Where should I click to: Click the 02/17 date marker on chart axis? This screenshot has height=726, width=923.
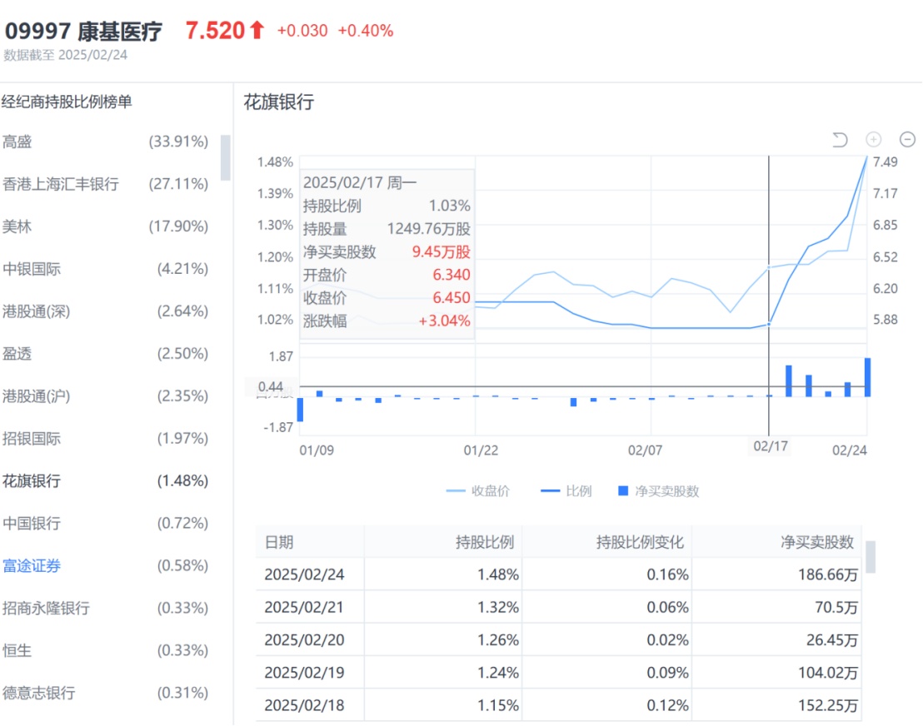point(770,447)
